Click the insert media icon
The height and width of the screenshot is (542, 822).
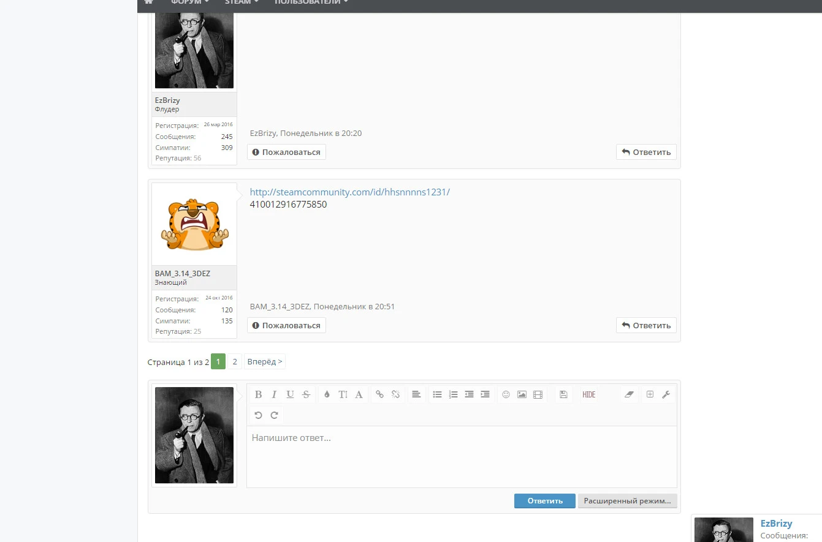pos(538,394)
